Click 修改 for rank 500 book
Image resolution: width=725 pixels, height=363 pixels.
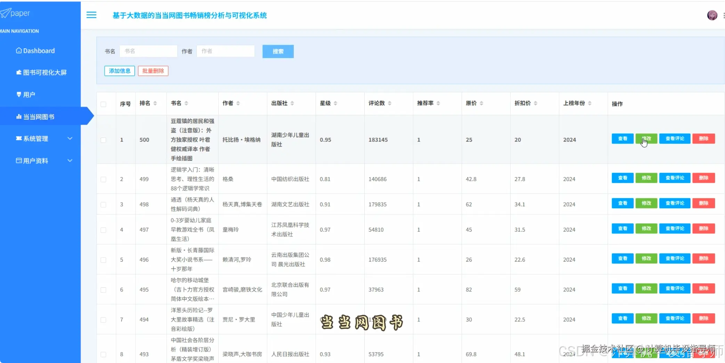coord(646,139)
